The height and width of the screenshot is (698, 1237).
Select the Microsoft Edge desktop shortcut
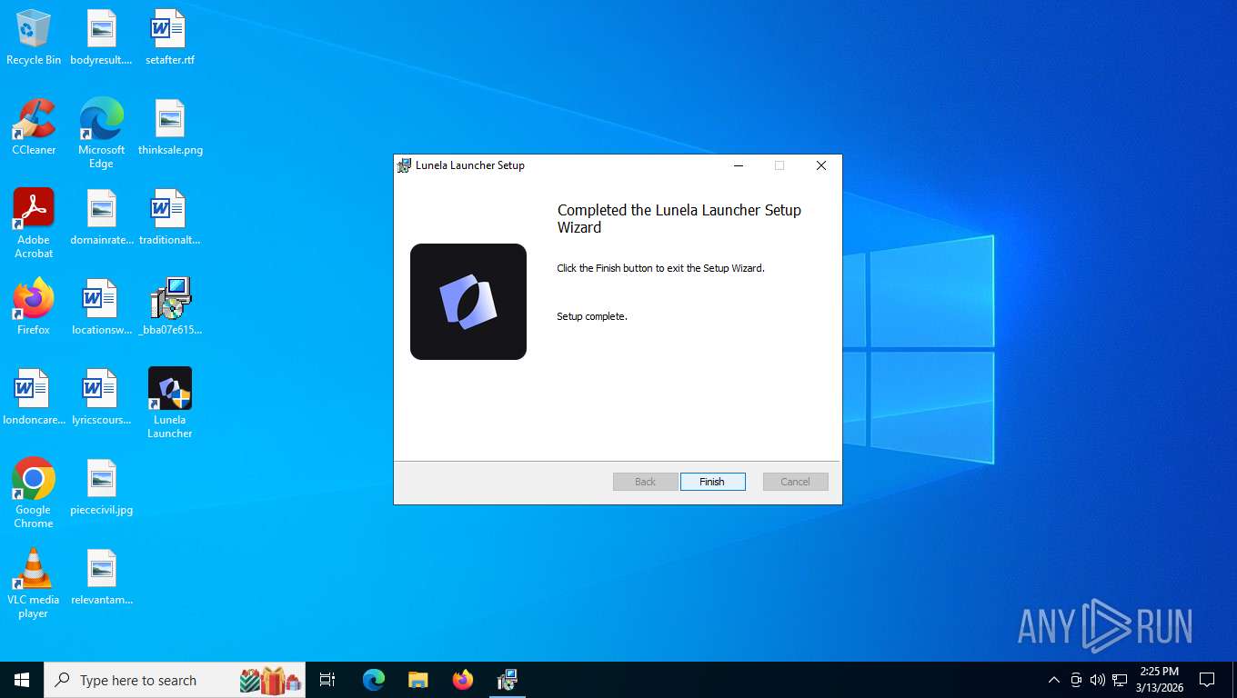pos(102,134)
